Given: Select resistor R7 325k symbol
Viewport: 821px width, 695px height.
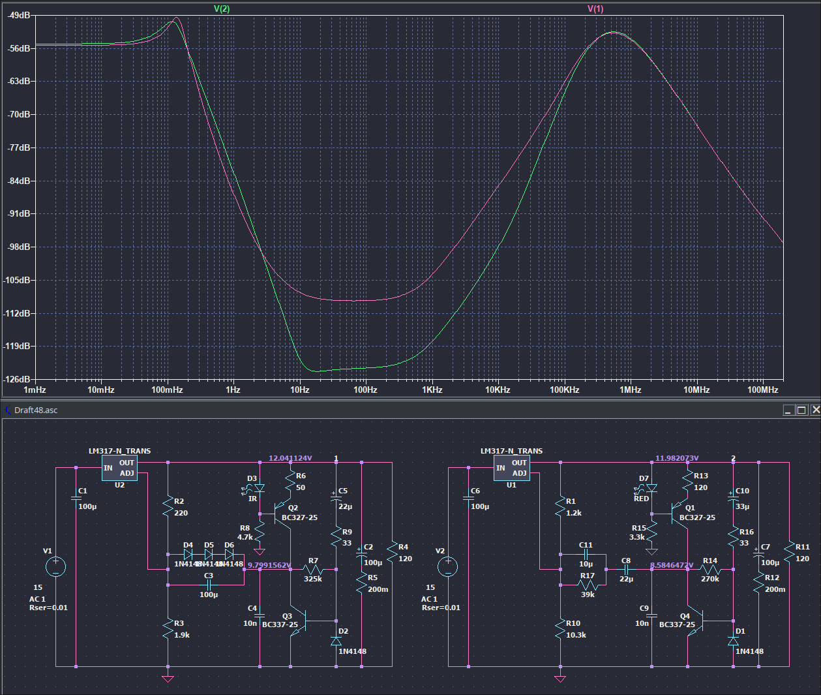Looking at the screenshot, I should pos(313,570).
